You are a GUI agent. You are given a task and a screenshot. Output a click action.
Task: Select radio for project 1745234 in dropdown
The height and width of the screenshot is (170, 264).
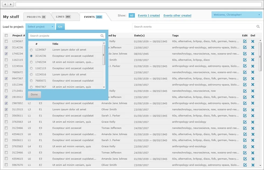pyautogui.click(x=31, y=62)
